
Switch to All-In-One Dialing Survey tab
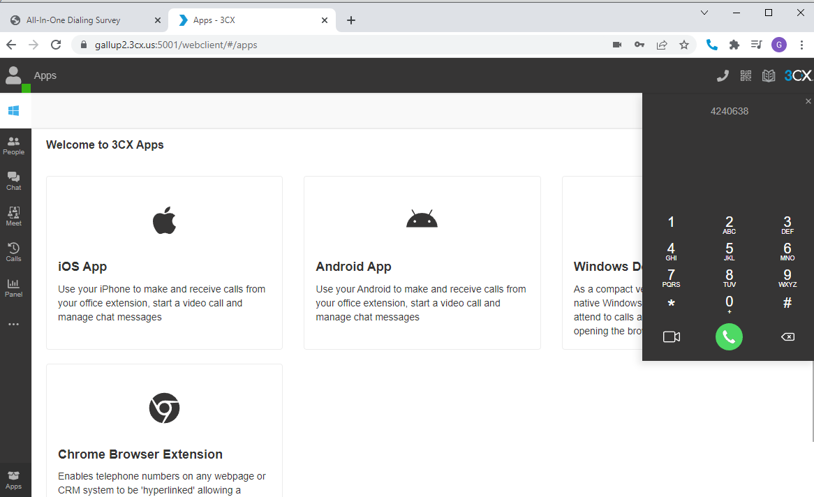[x=85, y=20]
